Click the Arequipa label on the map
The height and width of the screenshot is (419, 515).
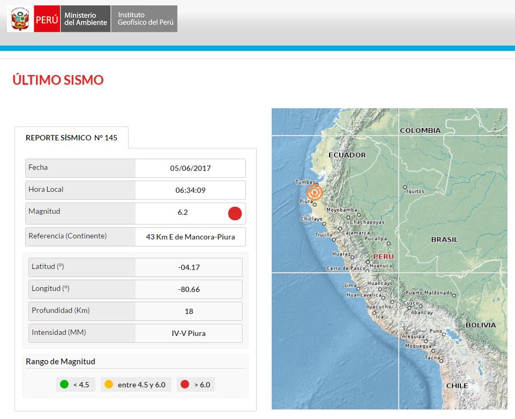click(x=413, y=336)
